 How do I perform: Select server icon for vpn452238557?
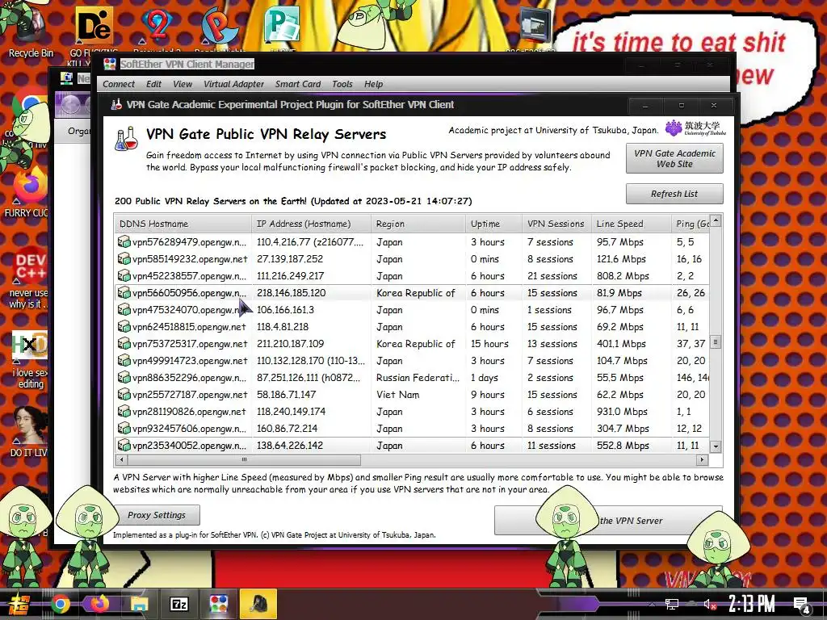click(x=124, y=276)
